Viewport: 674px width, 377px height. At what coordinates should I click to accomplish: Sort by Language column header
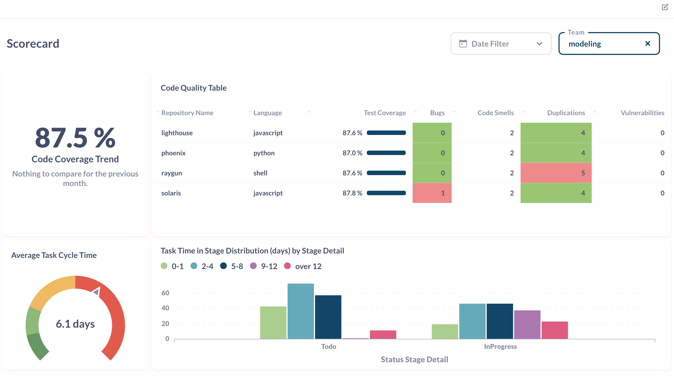(x=267, y=113)
